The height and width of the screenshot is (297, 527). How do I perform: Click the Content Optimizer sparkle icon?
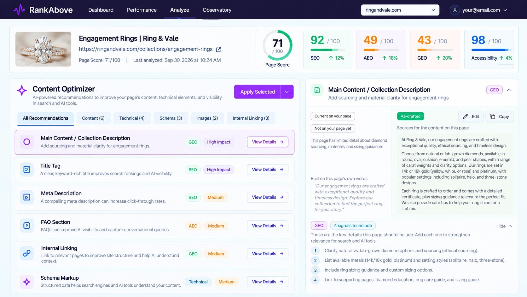point(22,90)
